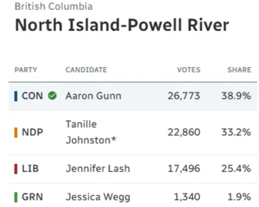Click the 26,773 vote count
Viewport: 259px width, 207px height.
coord(184,96)
